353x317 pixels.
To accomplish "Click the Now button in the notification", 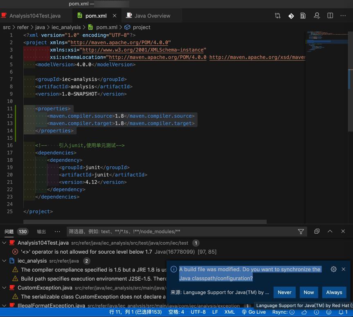I will 308,292.
